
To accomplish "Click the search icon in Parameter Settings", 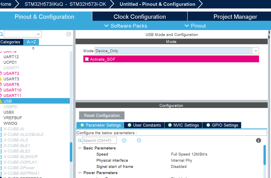I will pos(80,140).
